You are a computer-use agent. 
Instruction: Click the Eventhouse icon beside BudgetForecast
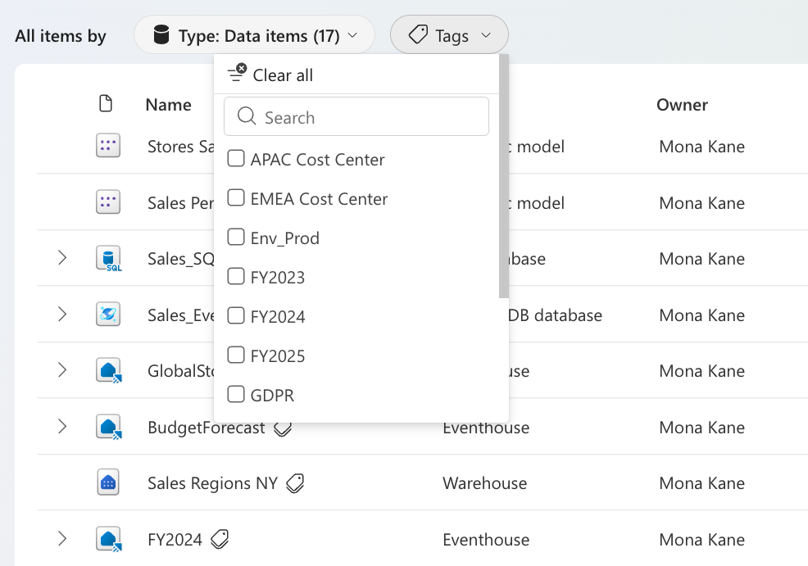click(108, 427)
